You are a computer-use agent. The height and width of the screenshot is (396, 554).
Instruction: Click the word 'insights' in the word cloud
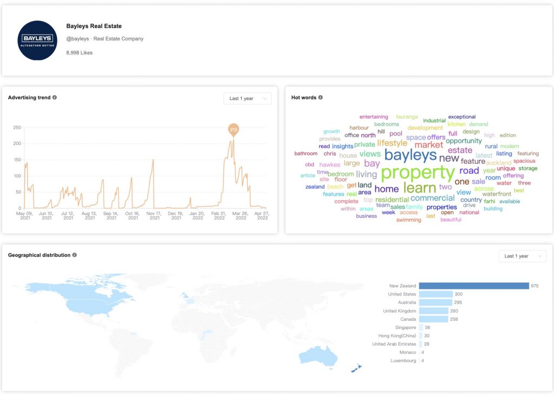[x=342, y=146]
